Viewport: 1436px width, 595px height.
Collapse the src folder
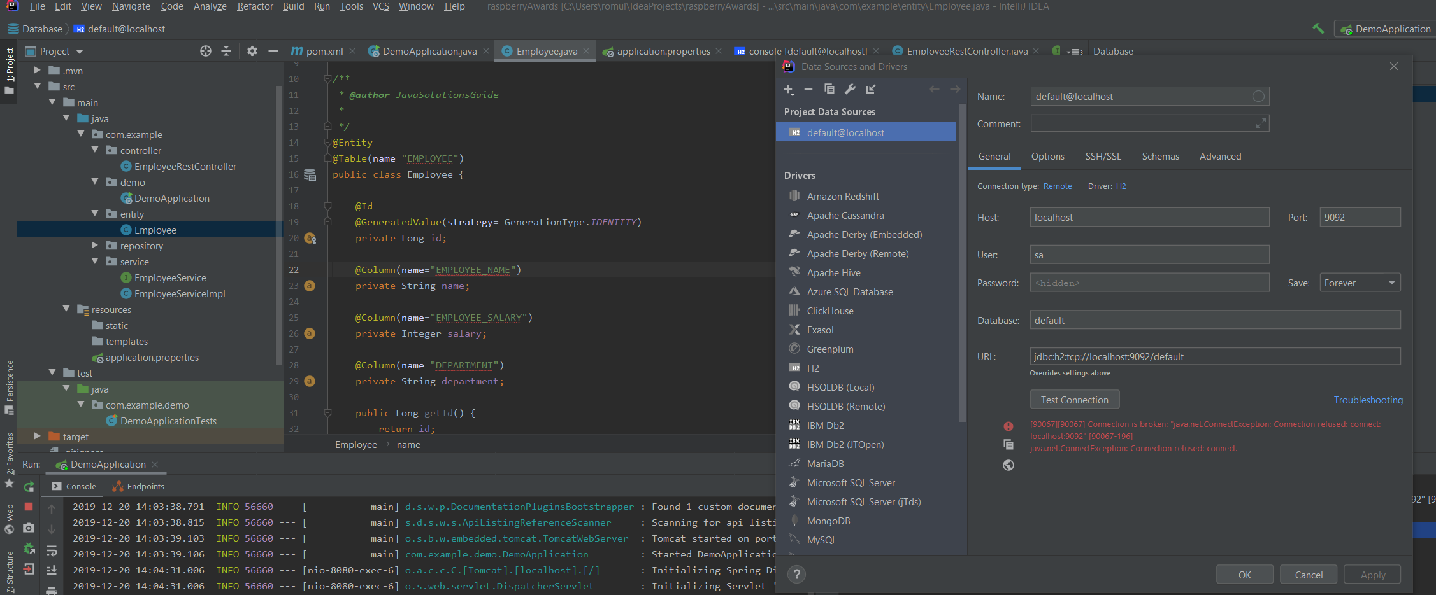[38, 86]
